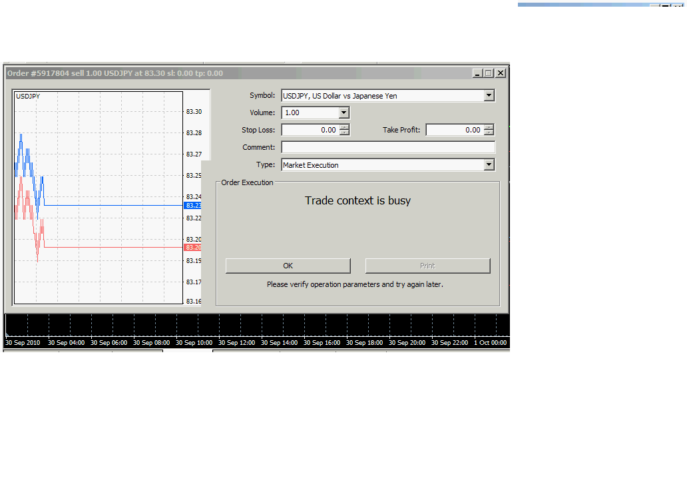
Task: Close the order dialog window
Action: 501,73
